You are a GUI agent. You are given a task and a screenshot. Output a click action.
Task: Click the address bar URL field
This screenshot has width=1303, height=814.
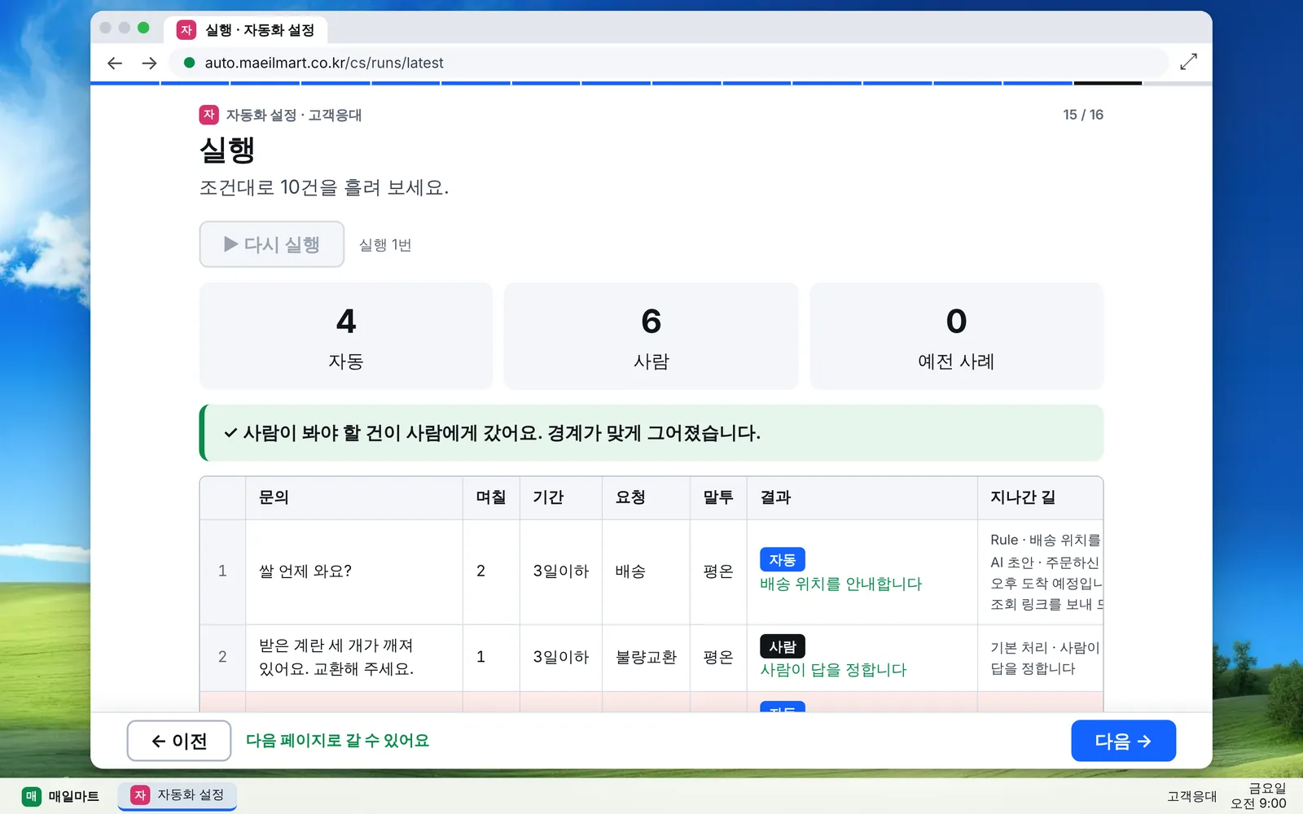pyautogui.click(x=668, y=63)
